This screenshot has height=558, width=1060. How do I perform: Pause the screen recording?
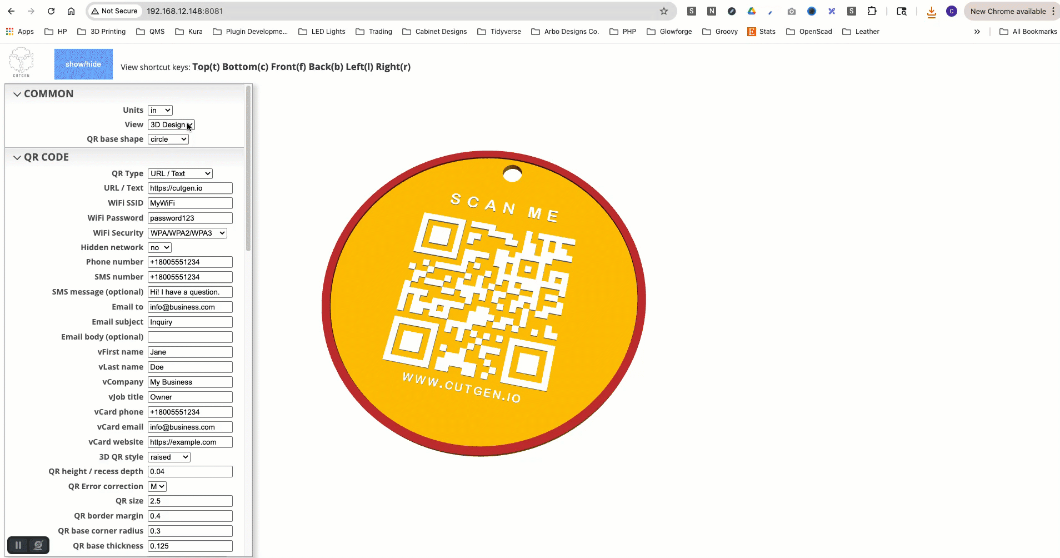(x=18, y=545)
